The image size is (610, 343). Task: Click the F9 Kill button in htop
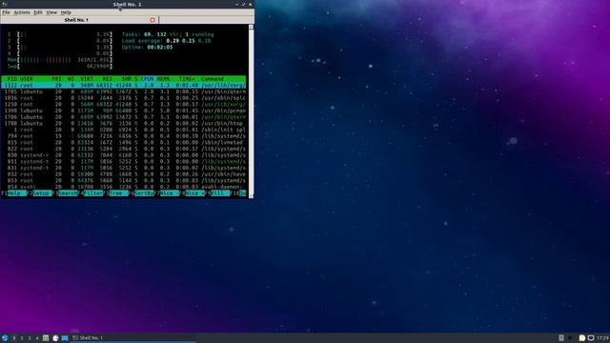[x=218, y=193]
